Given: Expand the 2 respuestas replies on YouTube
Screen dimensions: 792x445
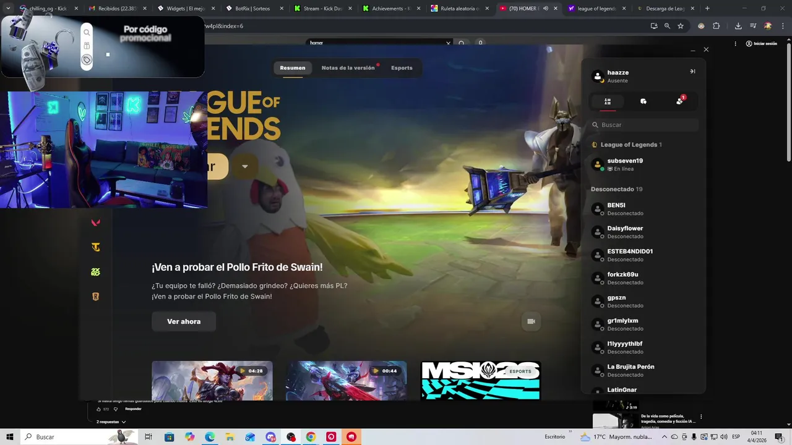Looking at the screenshot, I should pyautogui.click(x=111, y=422).
